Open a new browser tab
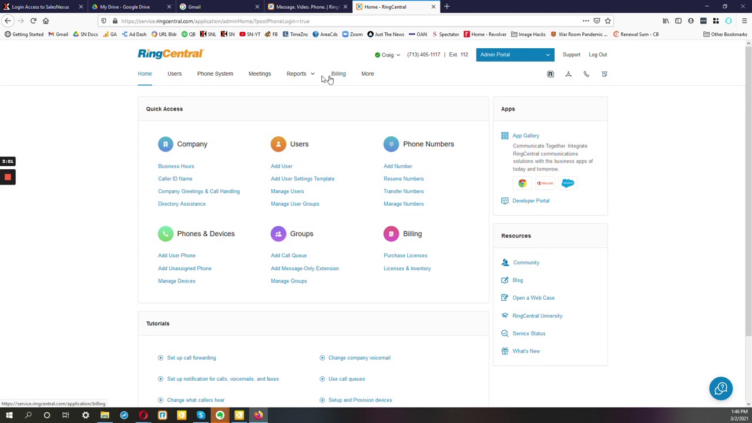Image resolution: width=752 pixels, height=423 pixels. point(446,7)
